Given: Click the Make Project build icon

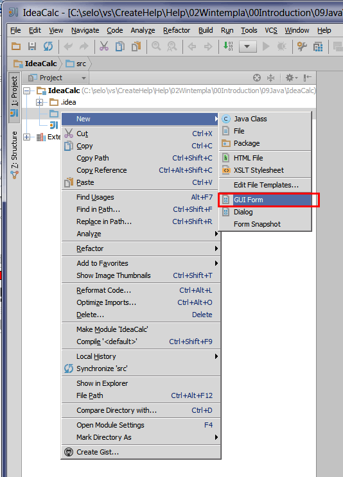Looking at the screenshot, I should pyautogui.click(x=228, y=46).
